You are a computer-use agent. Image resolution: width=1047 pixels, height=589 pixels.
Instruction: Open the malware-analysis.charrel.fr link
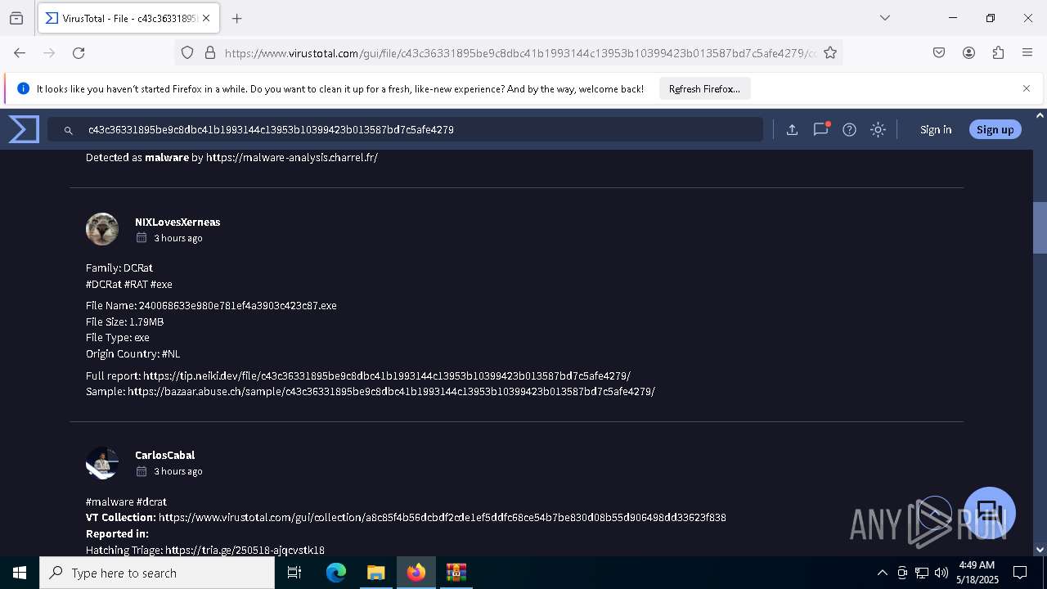point(292,157)
